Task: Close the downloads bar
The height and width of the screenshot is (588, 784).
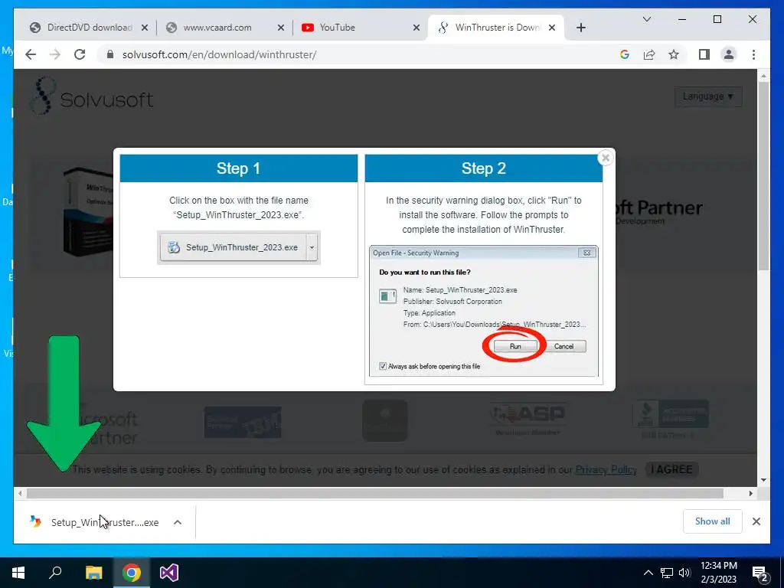Action: 756,521
